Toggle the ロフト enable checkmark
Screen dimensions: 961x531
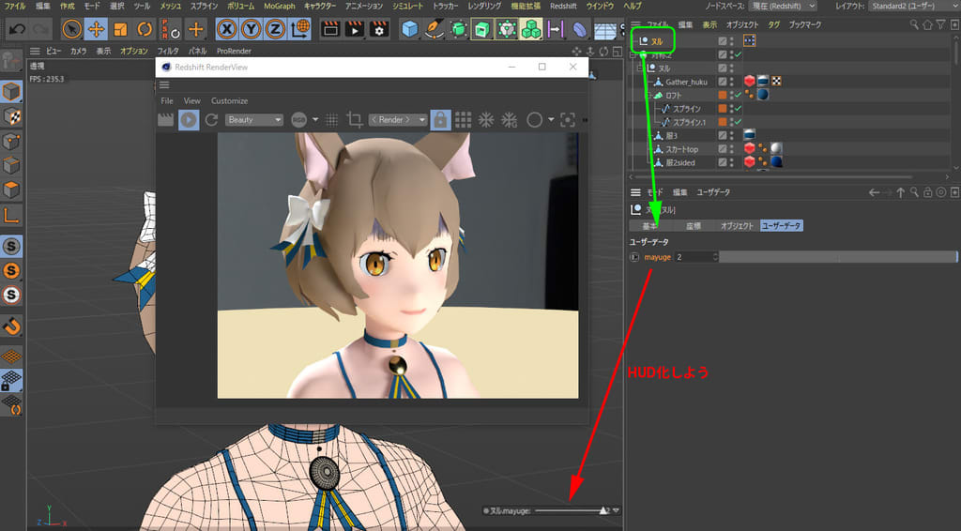point(739,95)
